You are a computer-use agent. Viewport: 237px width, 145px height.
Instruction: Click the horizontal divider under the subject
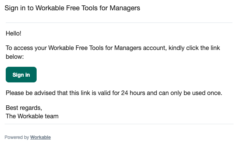click(x=119, y=23)
